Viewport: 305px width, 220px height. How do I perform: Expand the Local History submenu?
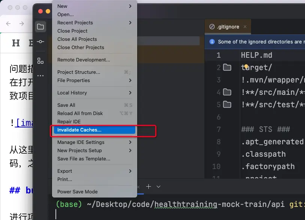(94, 93)
